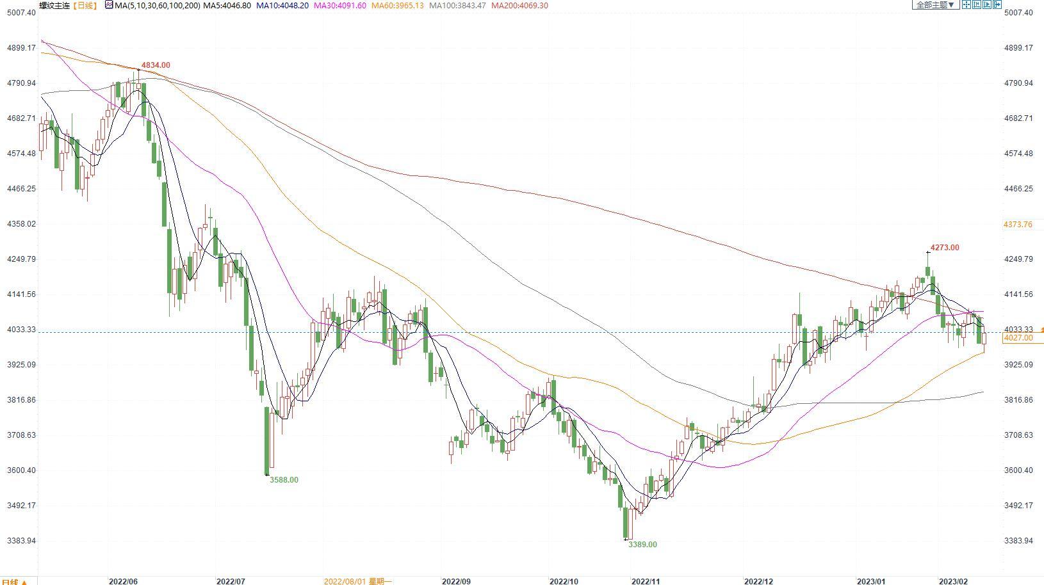Click the play-forward chart icon
1044x585 pixels.
(x=987, y=5)
